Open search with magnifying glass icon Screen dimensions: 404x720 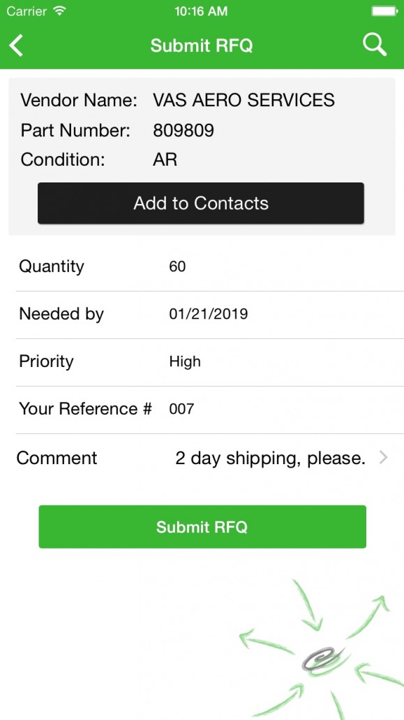click(375, 45)
